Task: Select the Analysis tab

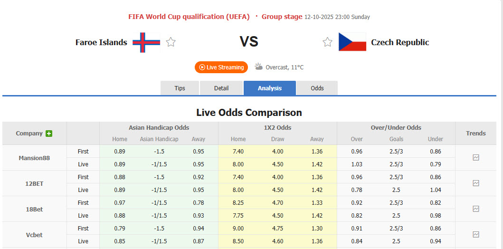Action: (x=270, y=88)
